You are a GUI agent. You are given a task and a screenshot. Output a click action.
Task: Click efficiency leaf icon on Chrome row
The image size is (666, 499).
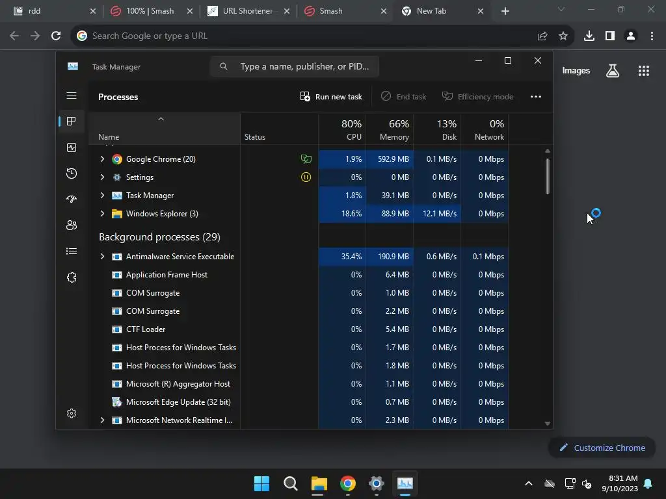(x=306, y=159)
